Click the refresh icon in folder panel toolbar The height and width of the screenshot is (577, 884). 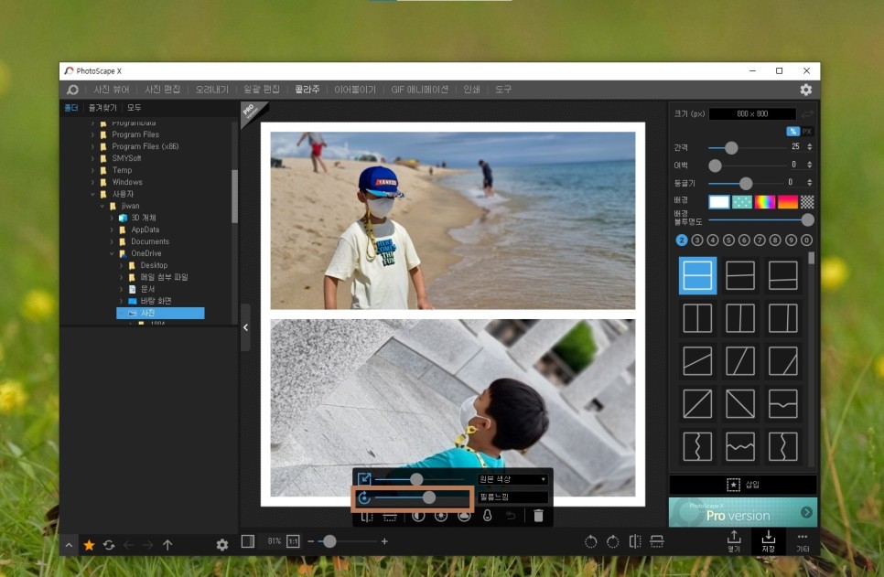tap(109, 545)
